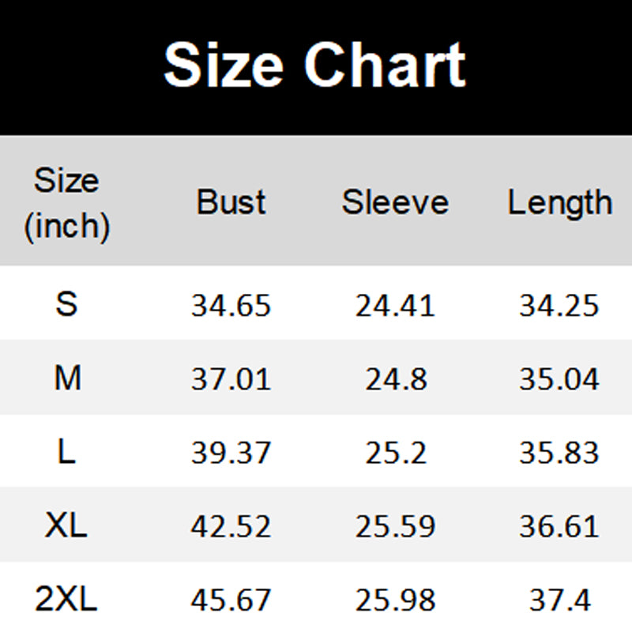632x632 pixels.
Task: Click bust value 37.01 for size M
Action: coord(231,380)
